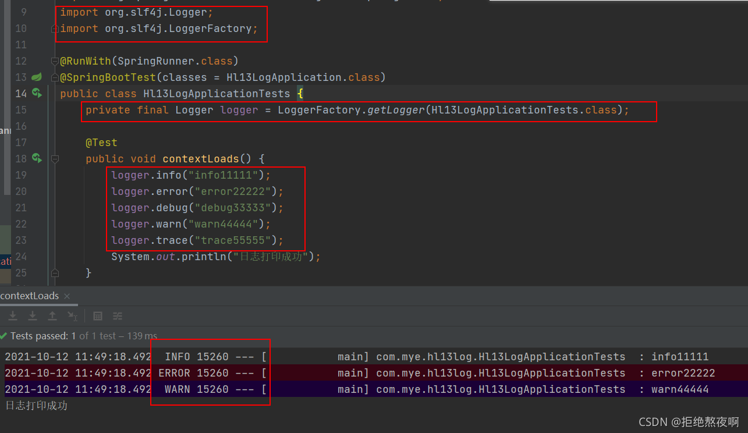Close the contextLoads tab
748x433 pixels.
click(68, 296)
